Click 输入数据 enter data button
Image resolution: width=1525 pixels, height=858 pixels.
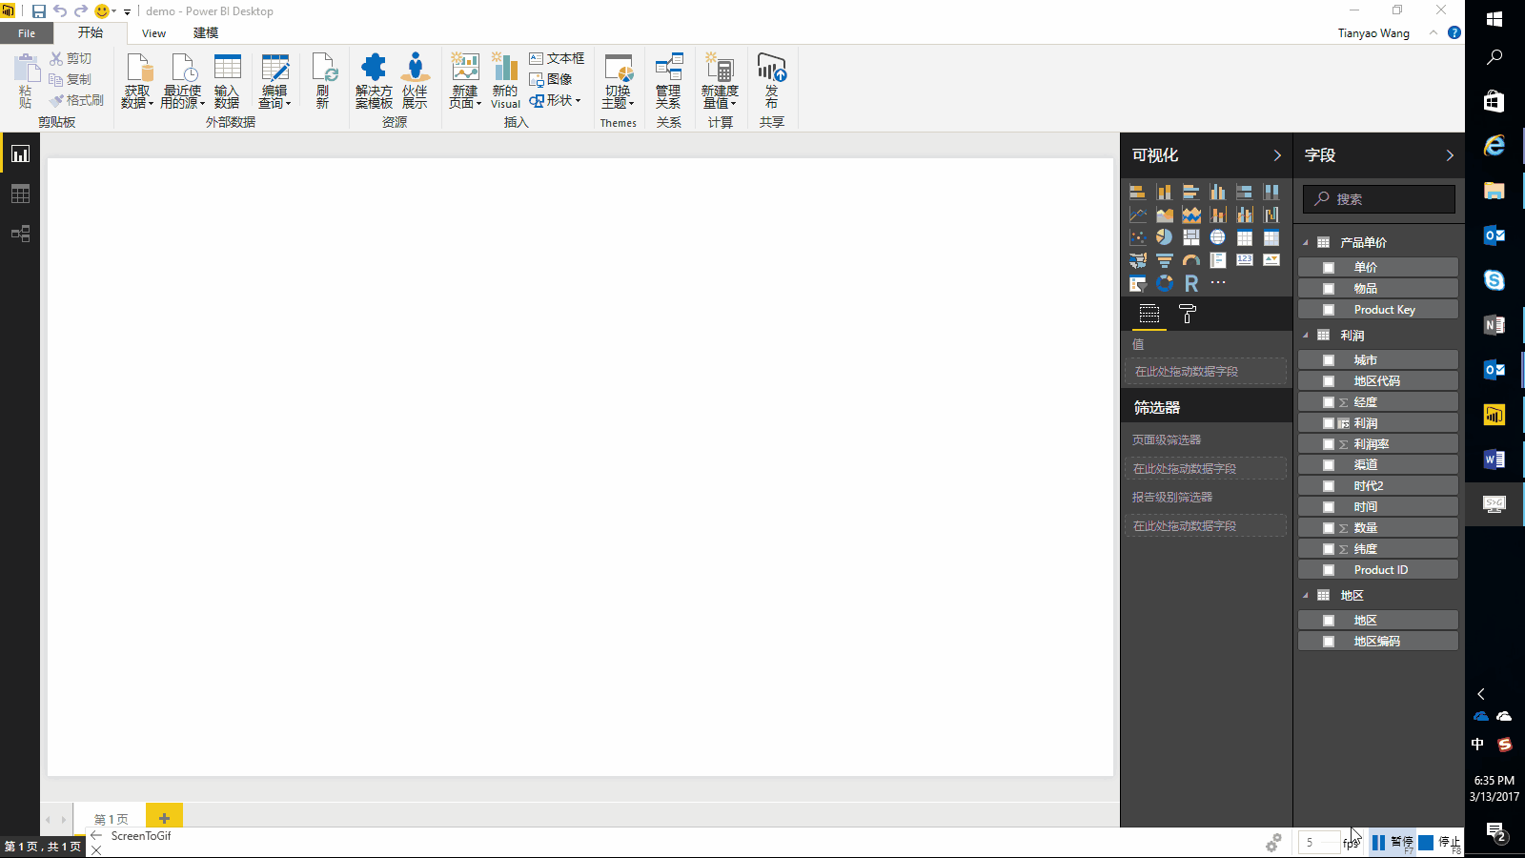click(227, 81)
